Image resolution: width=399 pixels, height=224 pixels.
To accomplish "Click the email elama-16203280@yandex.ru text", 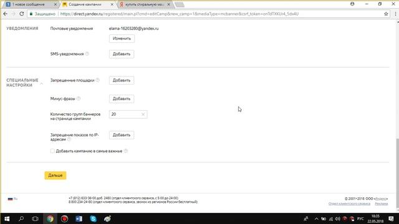I will [x=133, y=29].
